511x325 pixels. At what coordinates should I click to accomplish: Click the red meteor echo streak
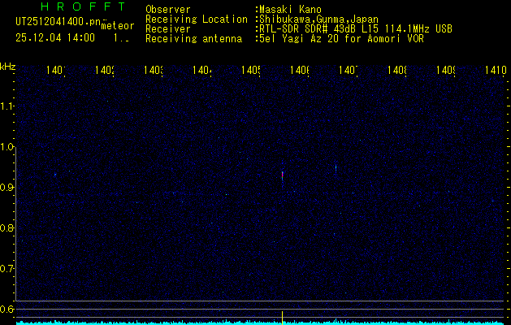(282, 175)
